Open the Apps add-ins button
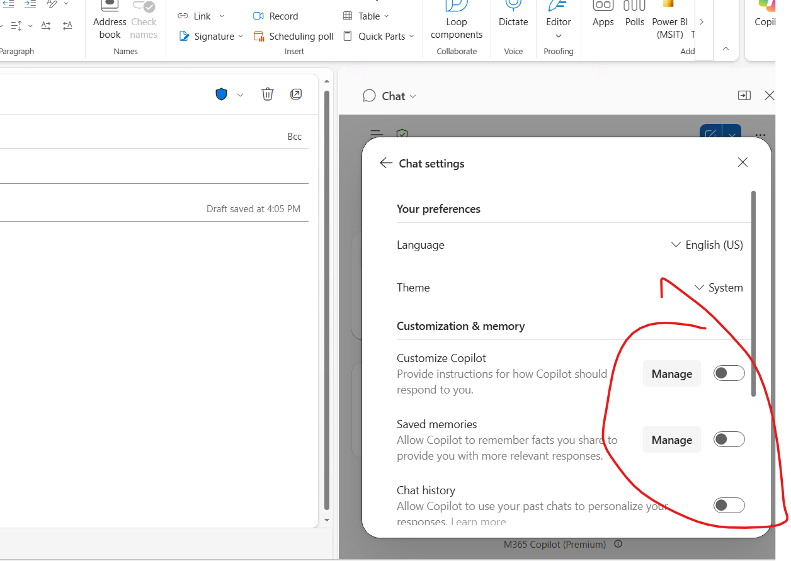This screenshot has width=791, height=561. [x=603, y=14]
